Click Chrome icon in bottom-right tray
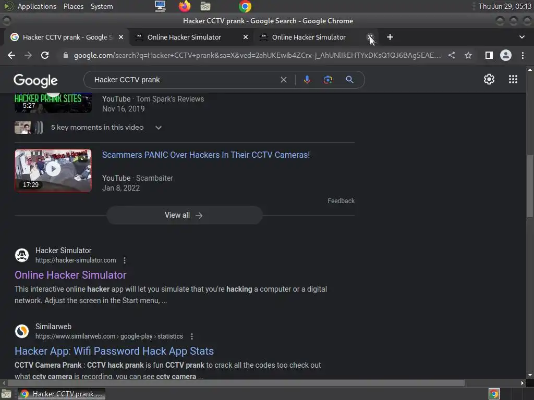 coord(494,394)
